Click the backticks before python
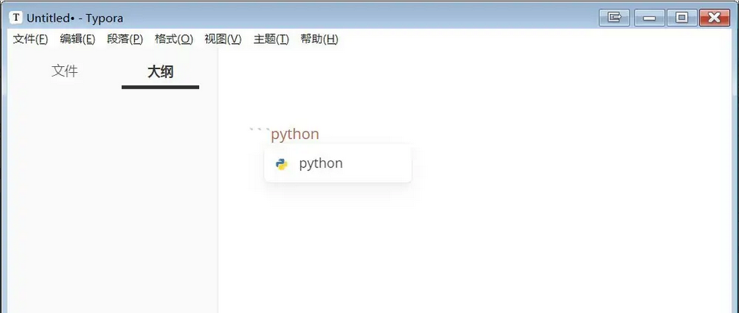The image size is (739, 313). (260, 131)
